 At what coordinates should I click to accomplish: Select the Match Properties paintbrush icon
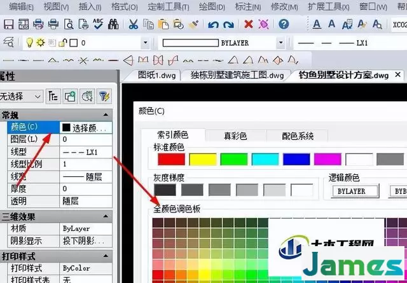[x=193, y=24]
